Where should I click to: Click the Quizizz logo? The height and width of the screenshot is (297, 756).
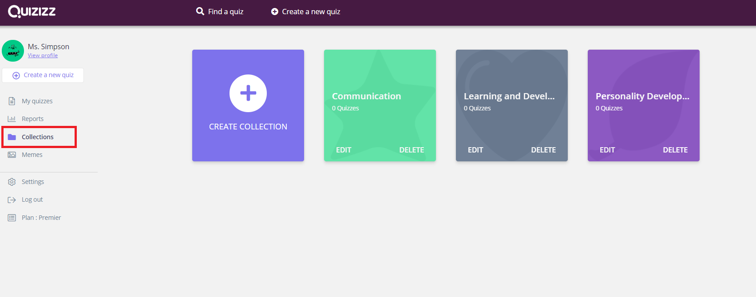pyautogui.click(x=32, y=12)
